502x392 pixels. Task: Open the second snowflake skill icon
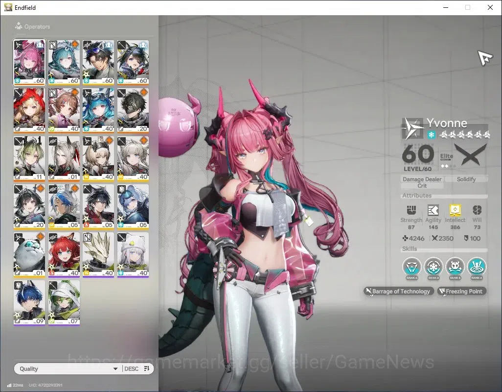click(434, 267)
